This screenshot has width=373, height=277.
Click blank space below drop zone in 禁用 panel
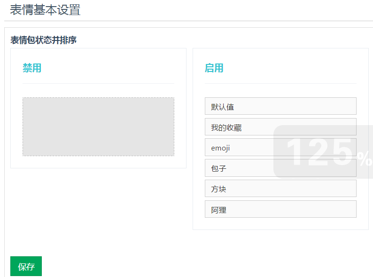pos(98,162)
